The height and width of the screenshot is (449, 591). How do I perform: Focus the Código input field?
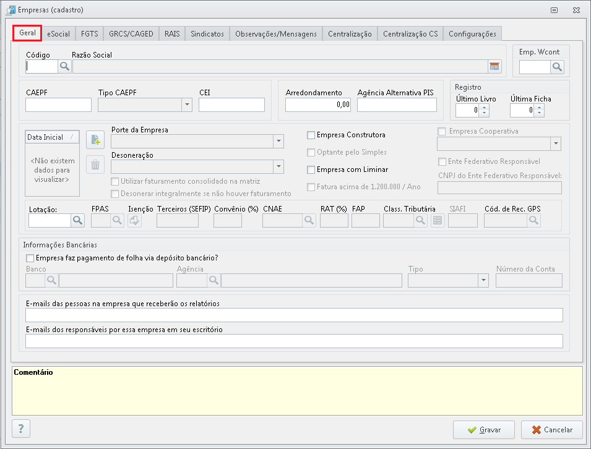(42, 67)
